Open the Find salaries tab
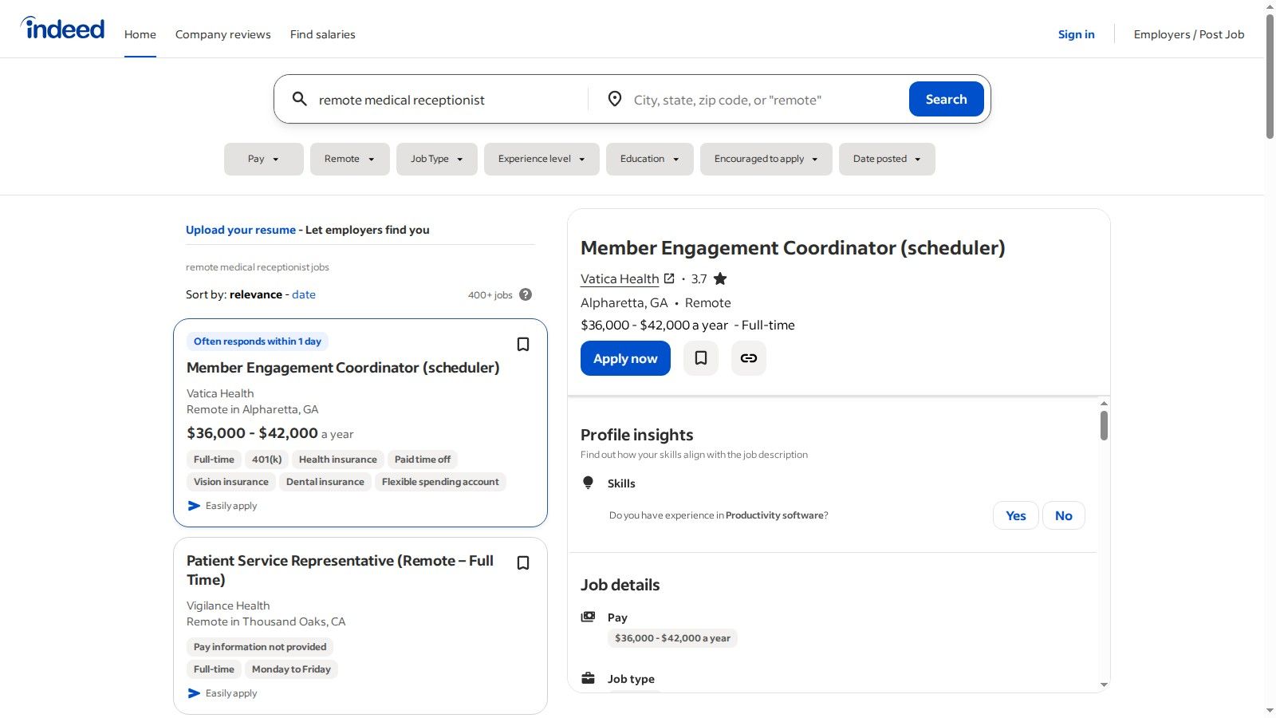 [322, 34]
